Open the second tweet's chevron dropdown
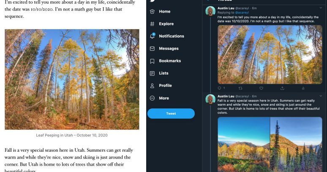 (321, 96)
